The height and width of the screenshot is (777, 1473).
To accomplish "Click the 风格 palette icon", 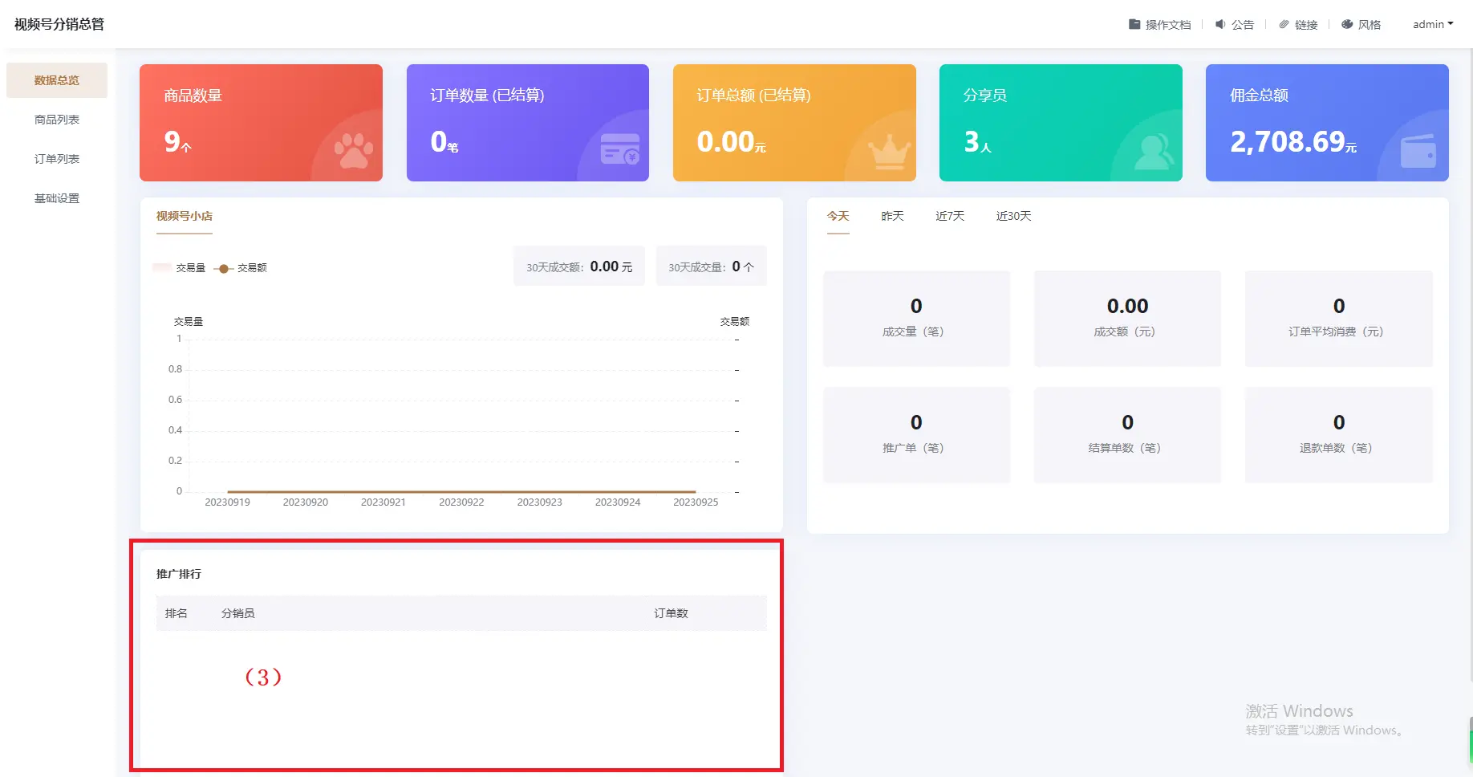I will coord(1347,24).
